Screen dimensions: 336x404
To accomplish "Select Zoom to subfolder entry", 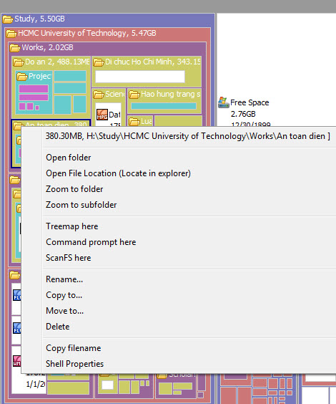I will (x=81, y=205).
